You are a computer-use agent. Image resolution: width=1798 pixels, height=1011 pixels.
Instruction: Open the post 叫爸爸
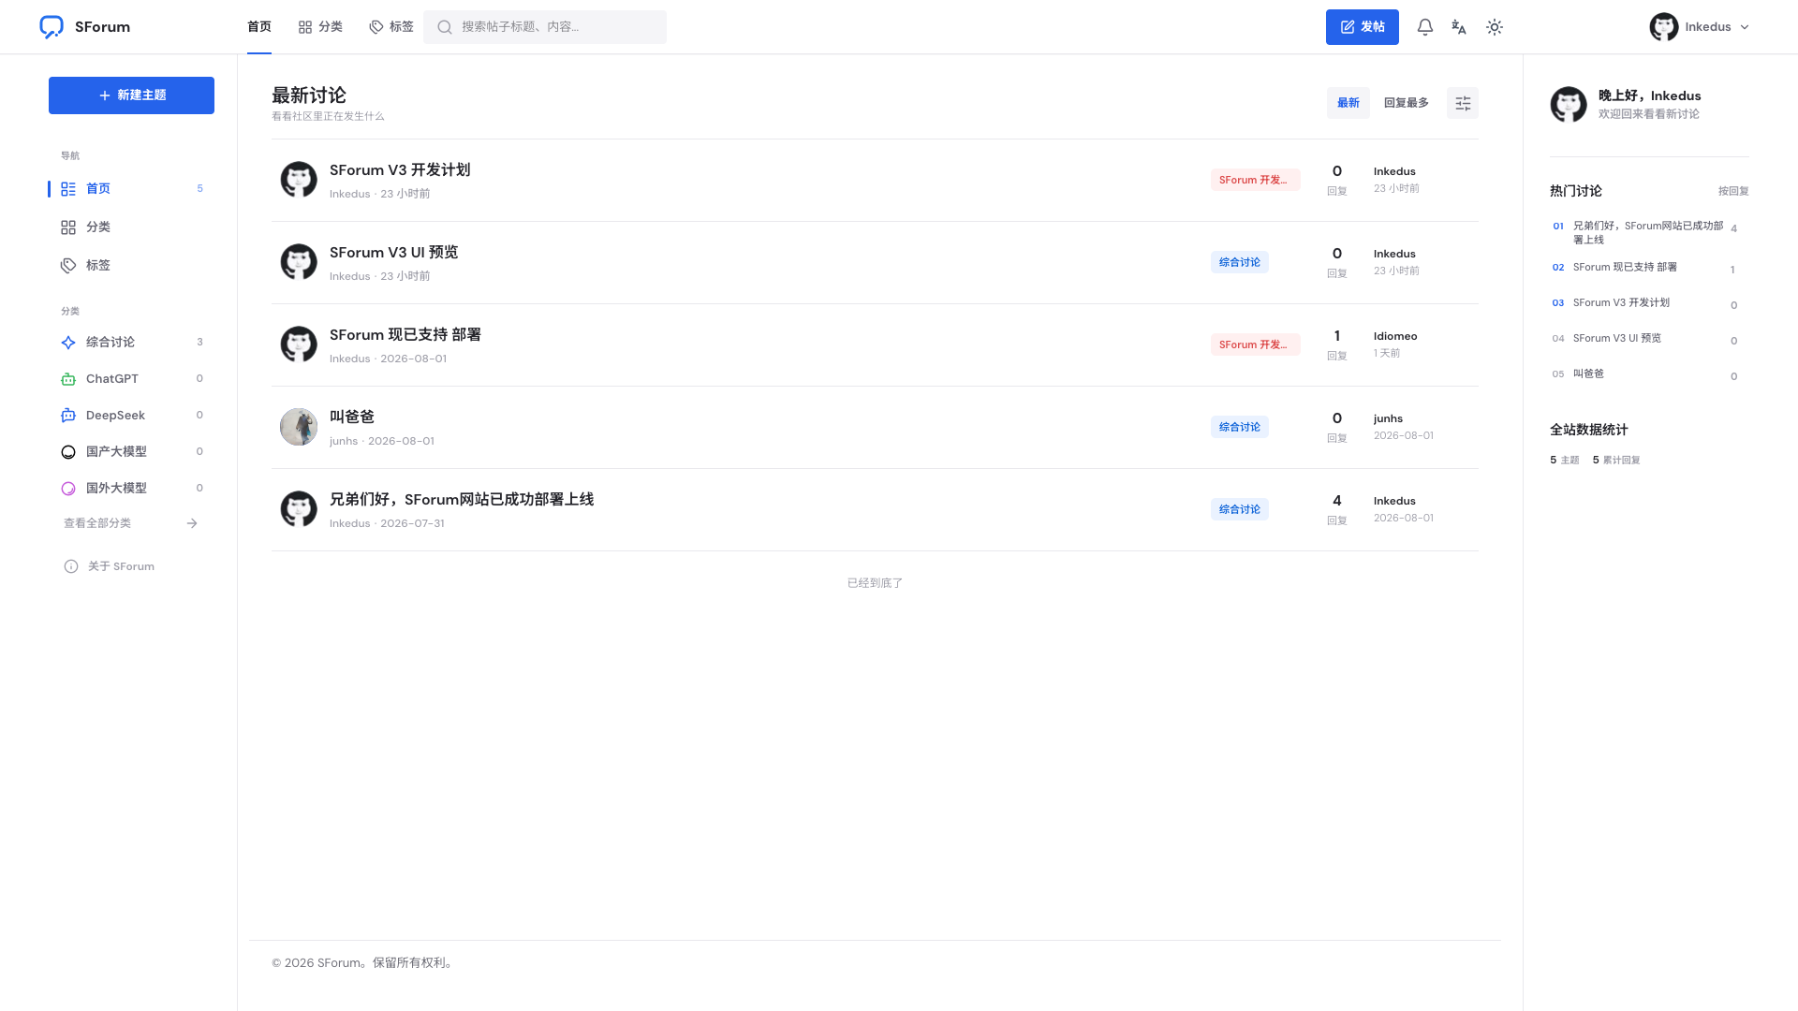[352, 418]
